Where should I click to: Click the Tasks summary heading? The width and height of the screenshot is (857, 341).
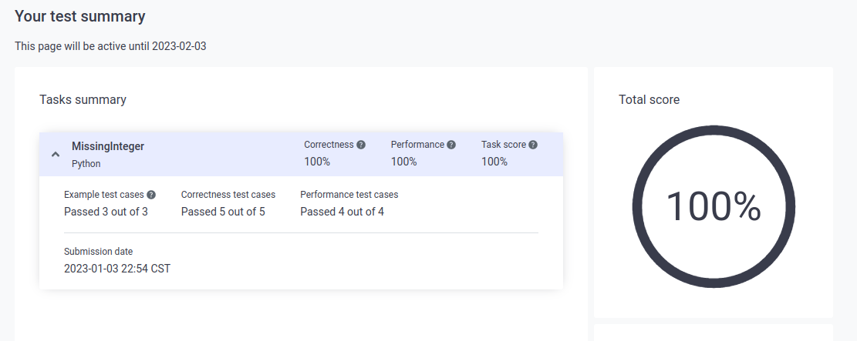[x=83, y=99]
